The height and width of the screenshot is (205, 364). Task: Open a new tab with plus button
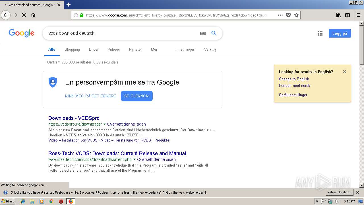[69, 5]
